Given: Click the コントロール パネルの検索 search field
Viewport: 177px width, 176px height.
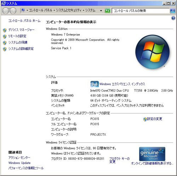Looking at the screenshot, I should [x=141, y=11].
